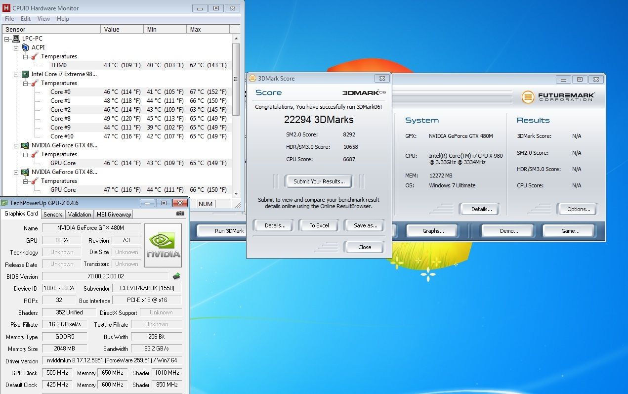The height and width of the screenshot is (394, 628).
Task: Open the Help menu in HWMonitor
Action: [63, 19]
